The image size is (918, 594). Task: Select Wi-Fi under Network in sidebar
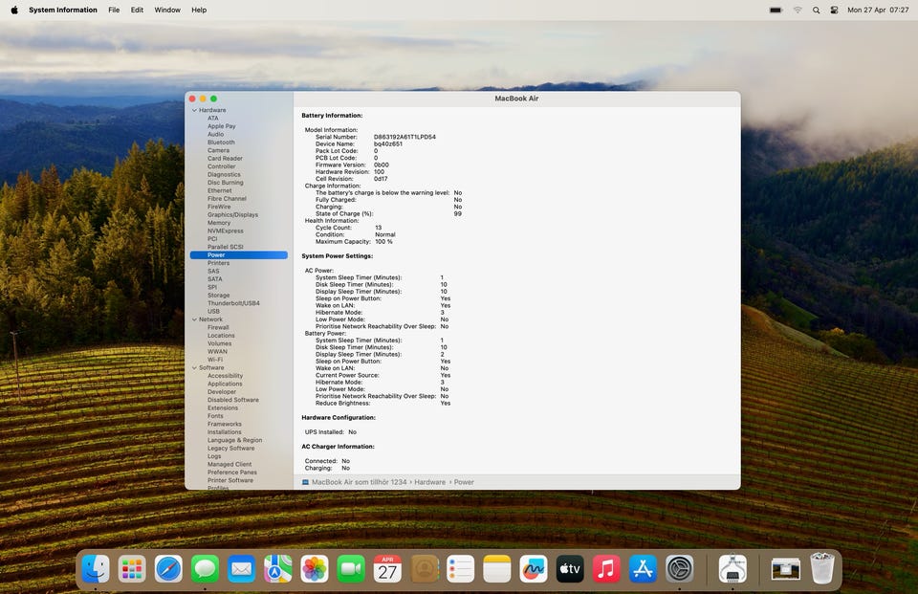pos(215,360)
